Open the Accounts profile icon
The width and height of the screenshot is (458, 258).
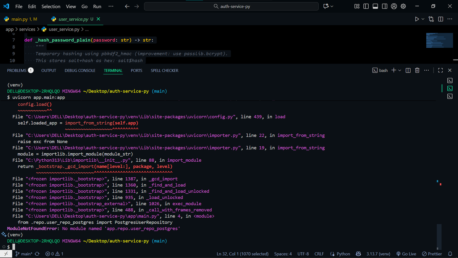coord(394,6)
